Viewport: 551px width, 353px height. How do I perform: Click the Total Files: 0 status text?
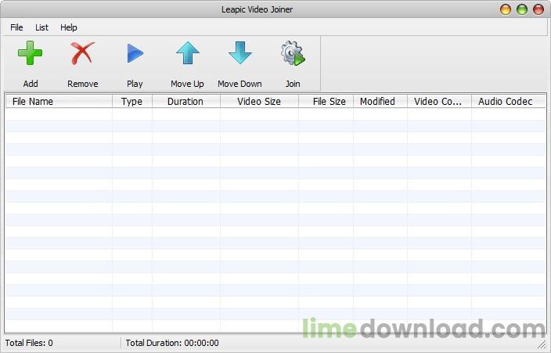(29, 343)
